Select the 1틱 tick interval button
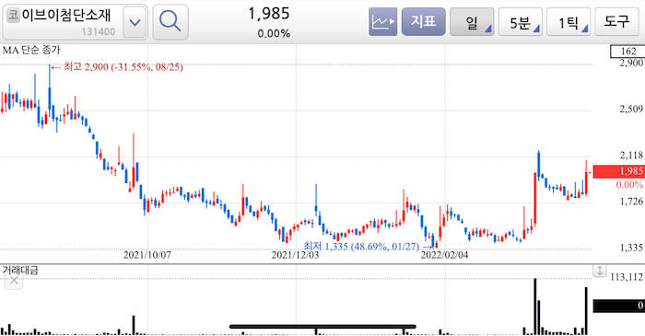This screenshot has width=645, height=336. 569,22
